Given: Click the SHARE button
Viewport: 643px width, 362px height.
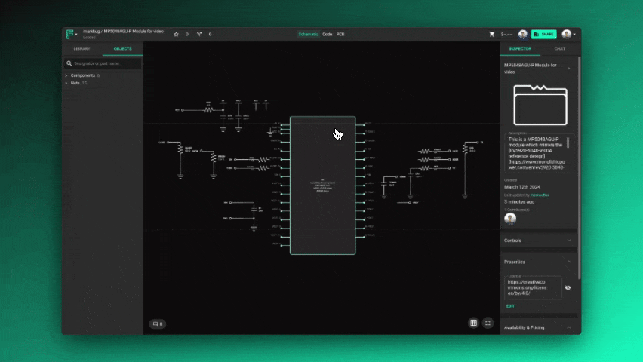Looking at the screenshot, I should pos(544,35).
